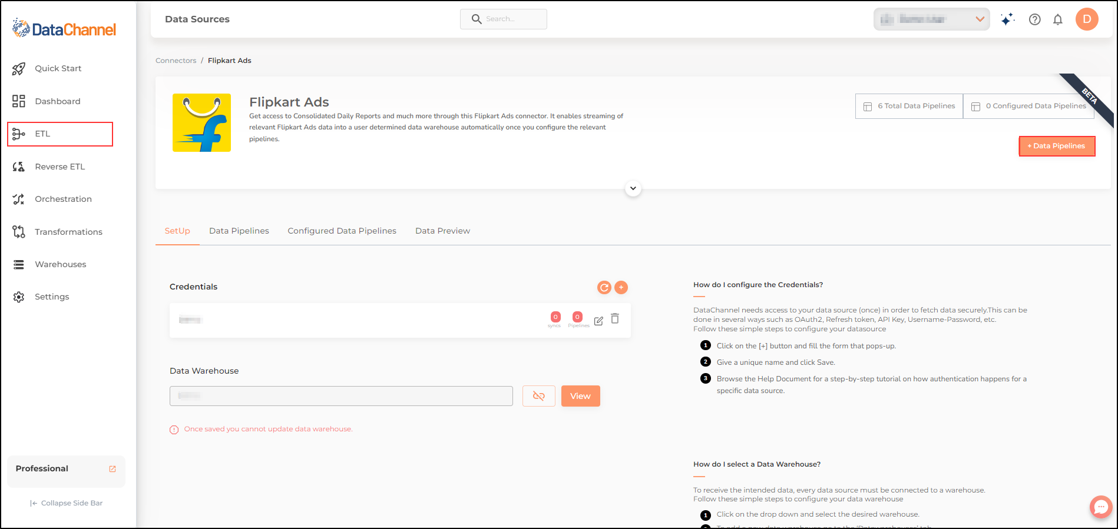Screen dimensions: 1118x529
Task: Select ETL in the sidebar
Action: pyautogui.click(x=60, y=134)
